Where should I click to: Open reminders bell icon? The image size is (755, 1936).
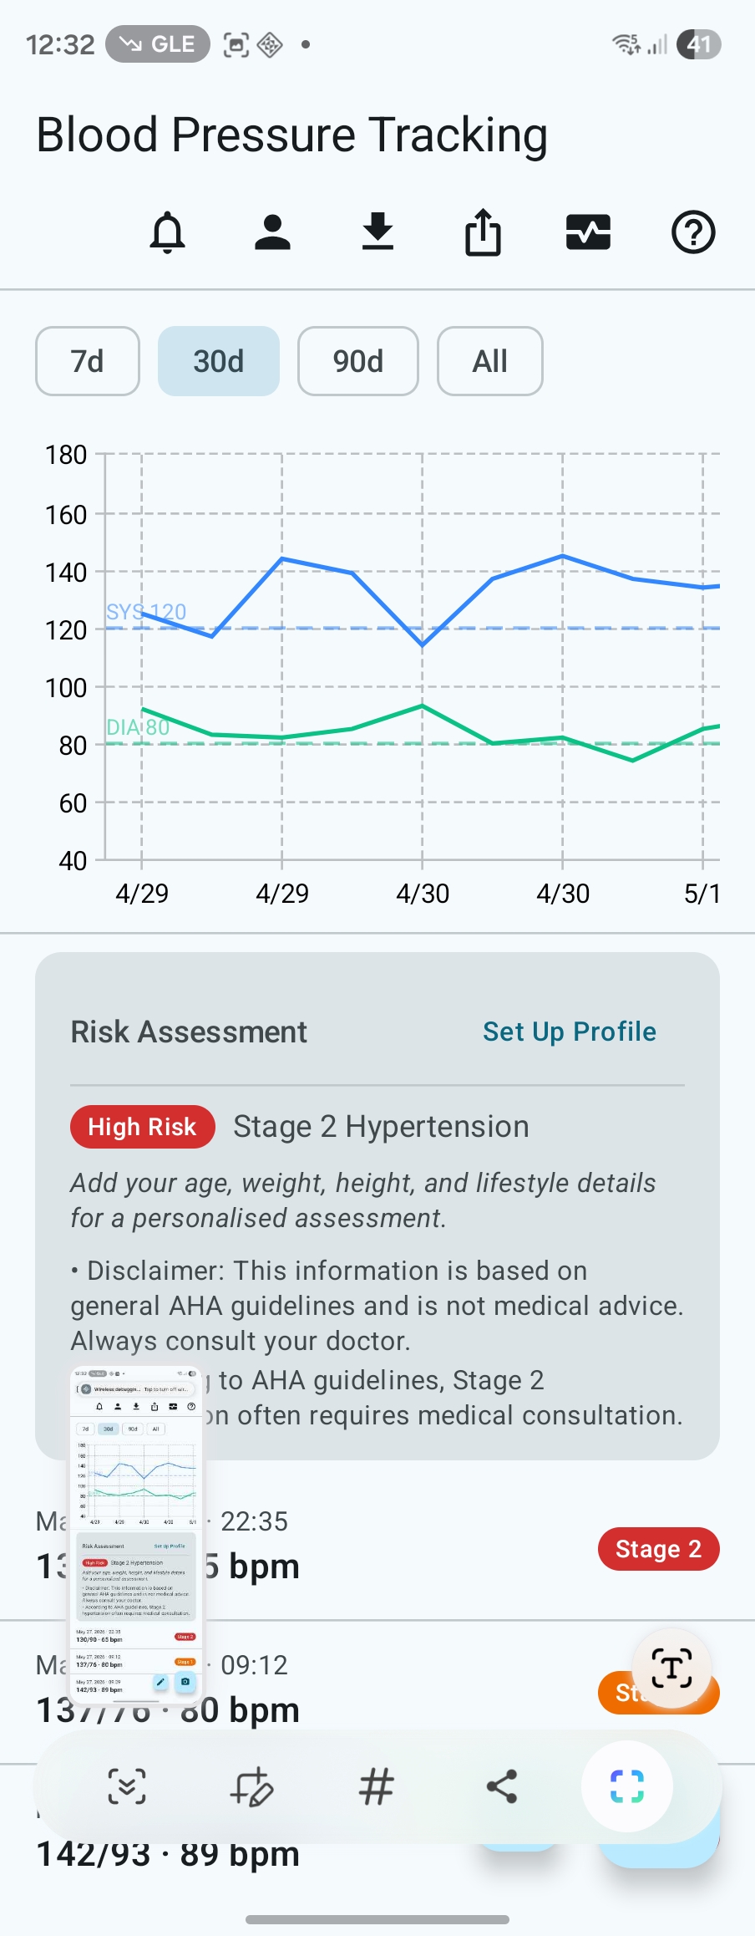[167, 232]
